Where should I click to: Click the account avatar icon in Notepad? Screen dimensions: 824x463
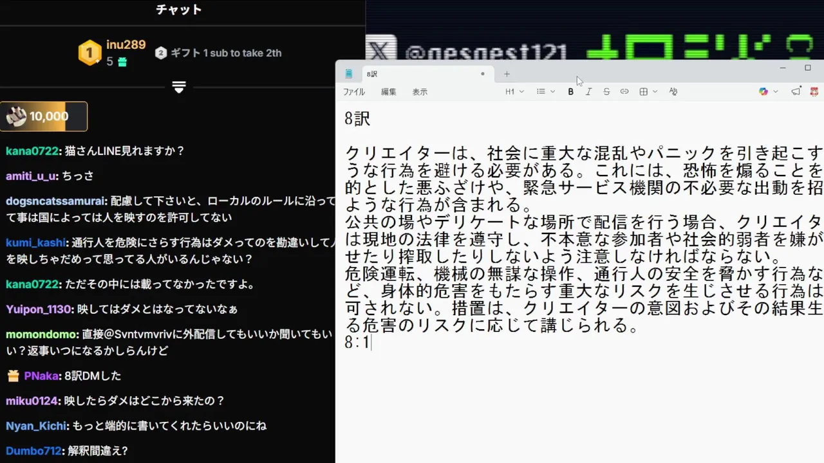point(814,92)
